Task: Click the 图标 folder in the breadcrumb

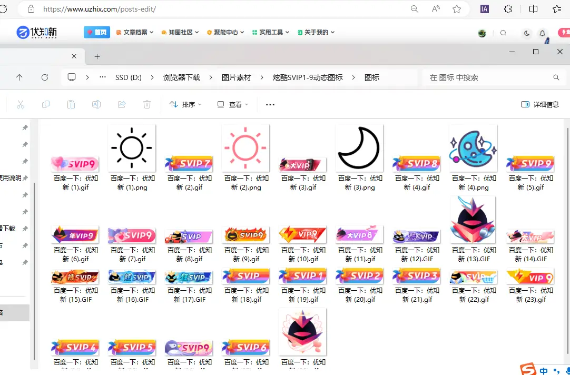Action: coord(372,77)
